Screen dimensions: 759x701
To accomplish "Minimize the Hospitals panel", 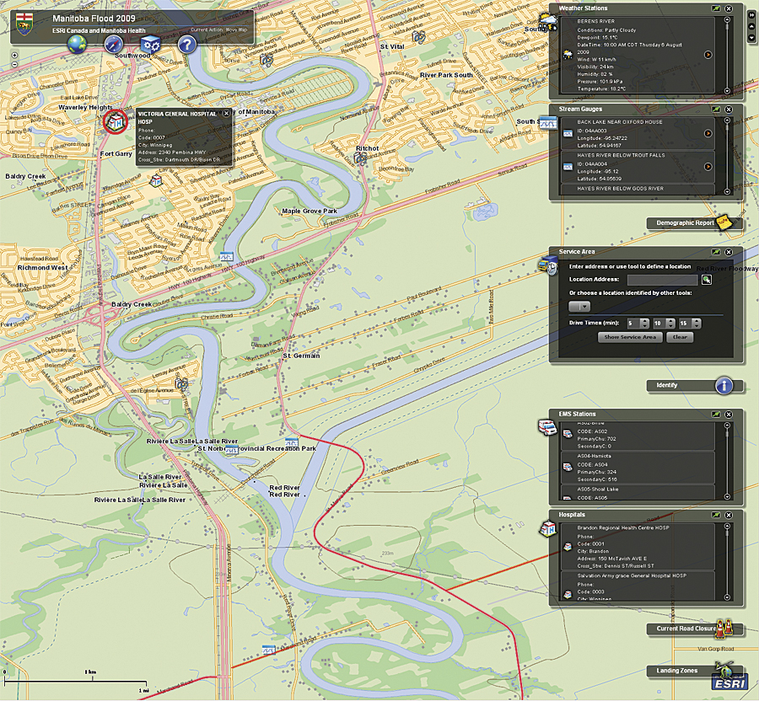I will click(x=716, y=516).
